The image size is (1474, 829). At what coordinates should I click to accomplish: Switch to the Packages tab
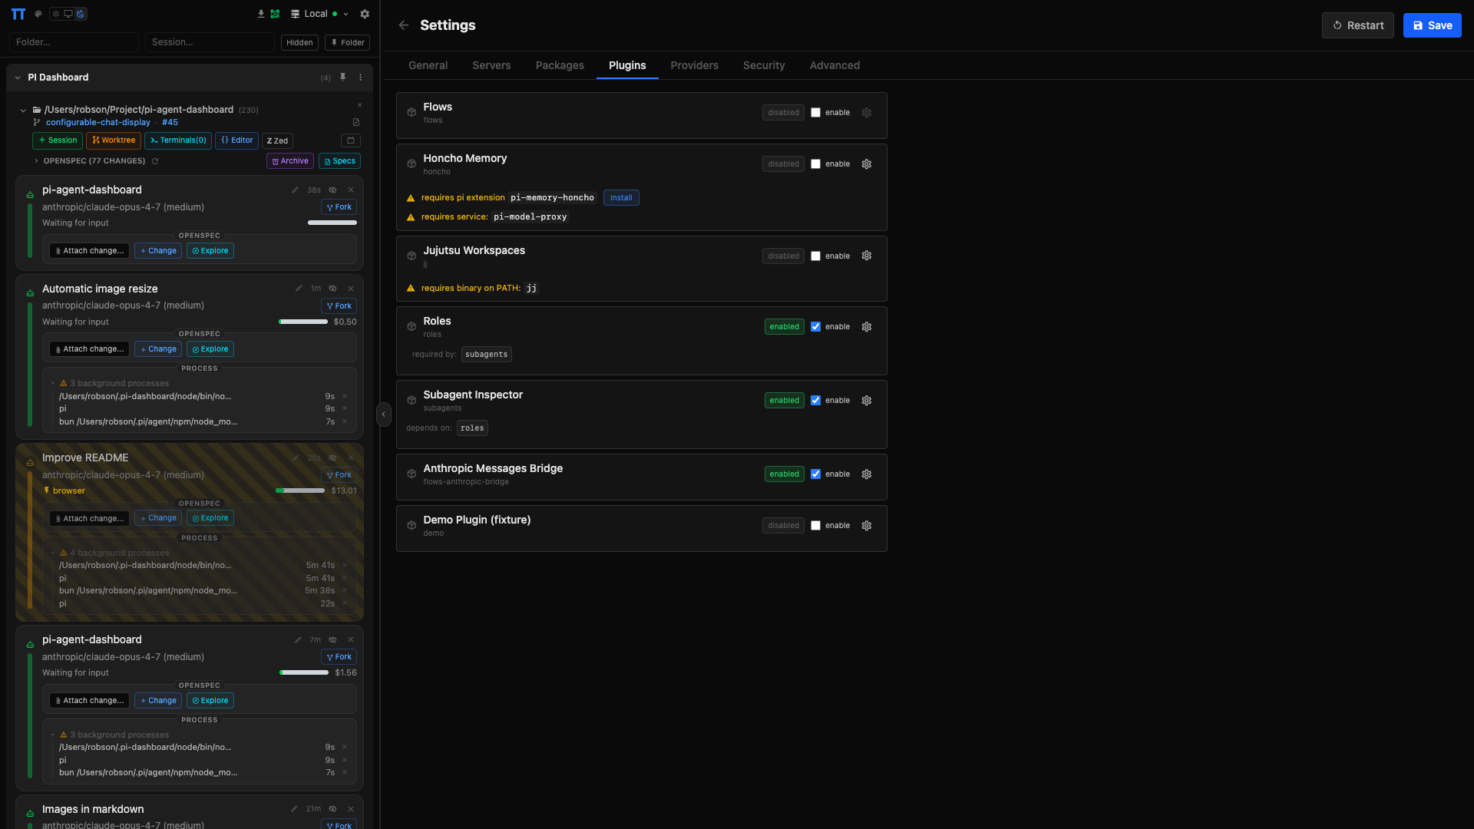pos(560,66)
